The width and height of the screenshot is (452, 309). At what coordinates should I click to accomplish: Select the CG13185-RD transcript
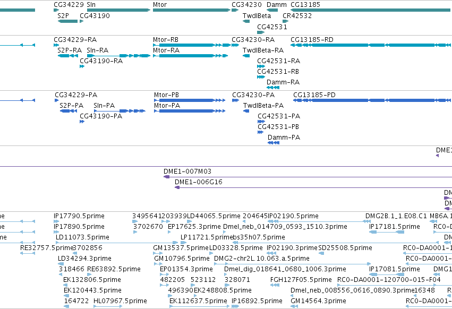[371, 45]
